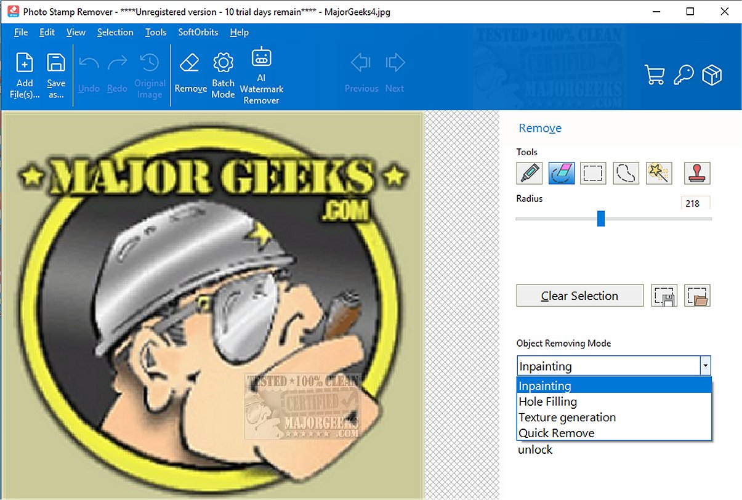Click the key registration icon
Image resolution: width=742 pixels, height=500 pixels.
tap(684, 75)
